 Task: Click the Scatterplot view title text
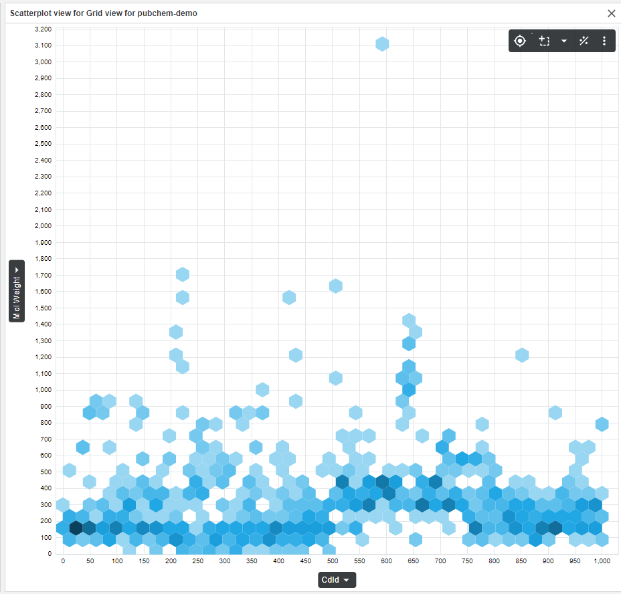tap(104, 13)
